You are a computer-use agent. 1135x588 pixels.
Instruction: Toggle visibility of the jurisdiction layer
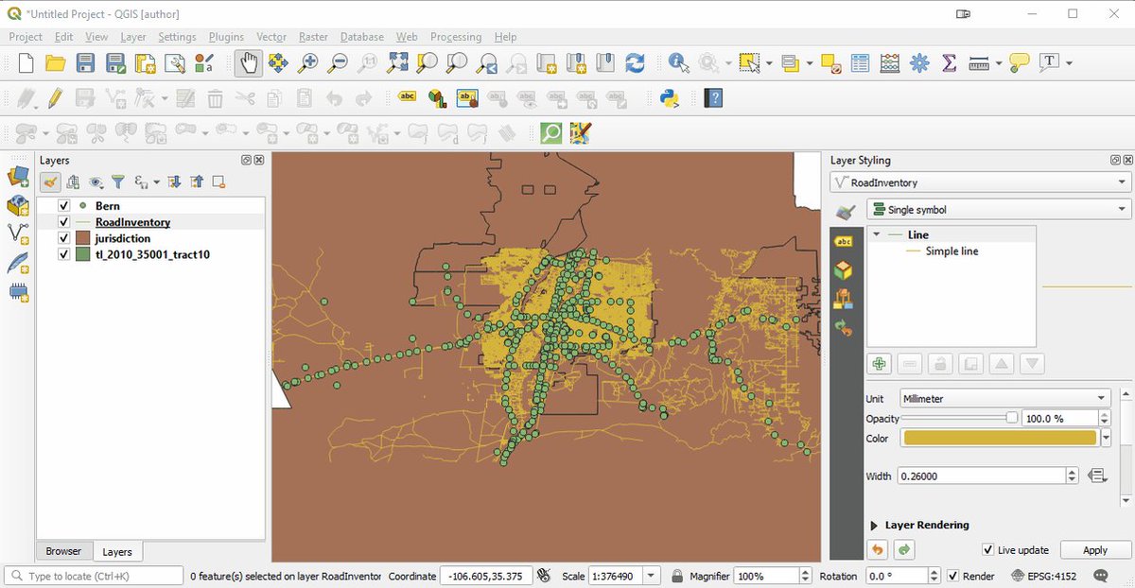pos(64,238)
